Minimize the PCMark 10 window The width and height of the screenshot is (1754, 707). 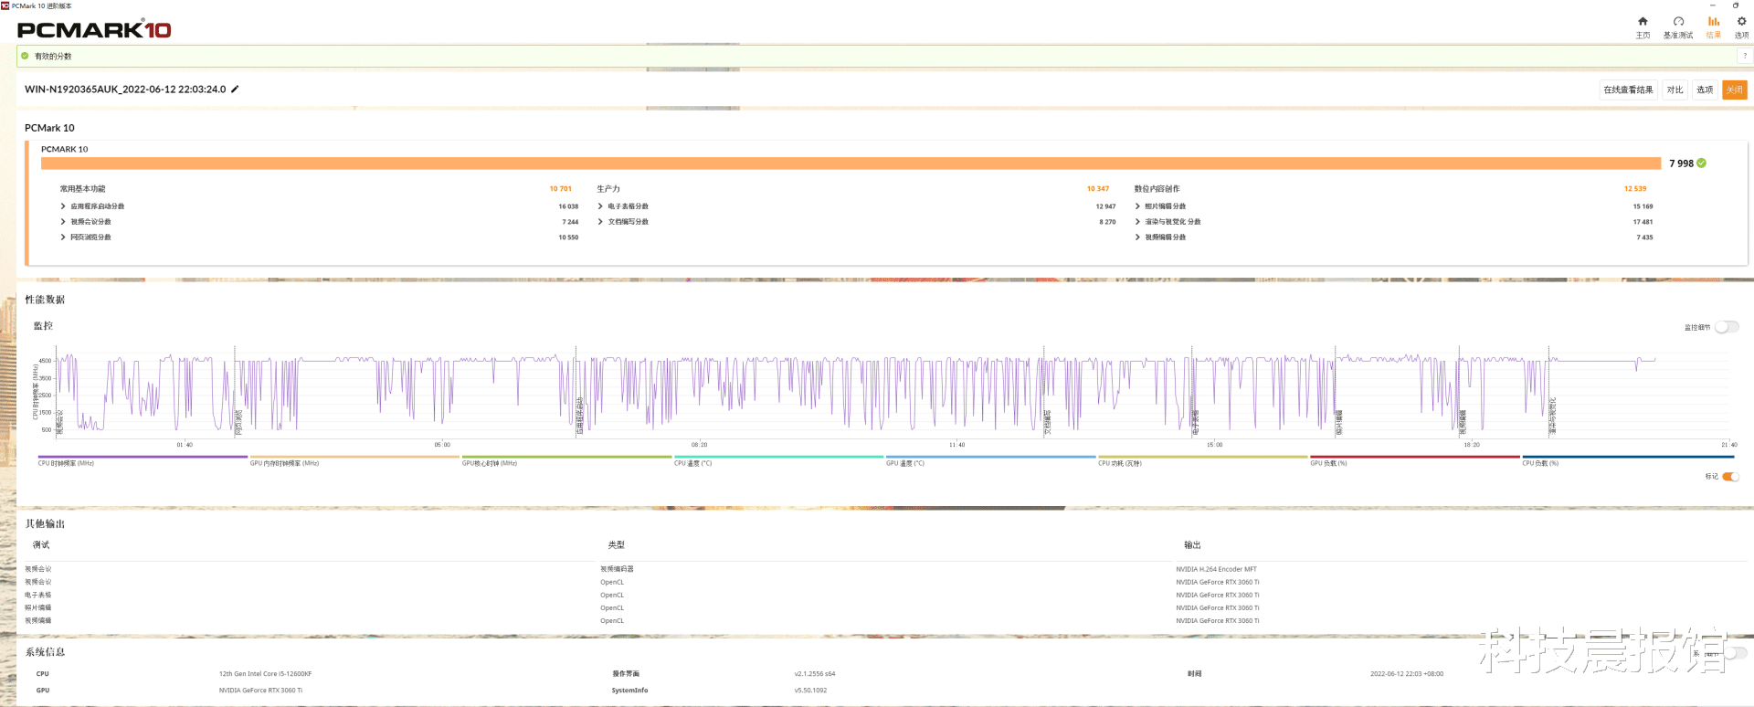click(x=1712, y=5)
